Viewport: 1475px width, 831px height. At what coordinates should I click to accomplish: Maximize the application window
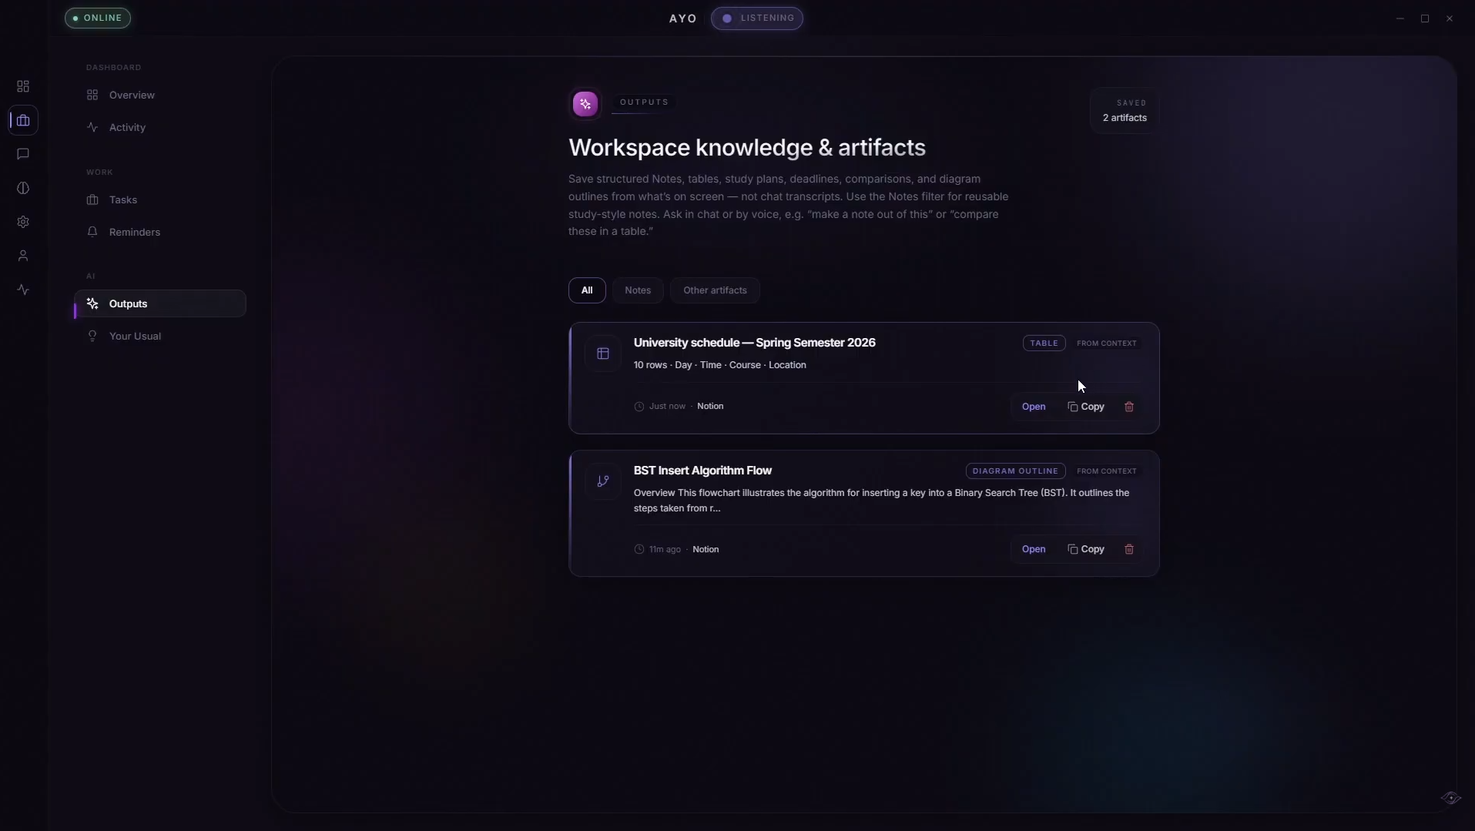1425,18
